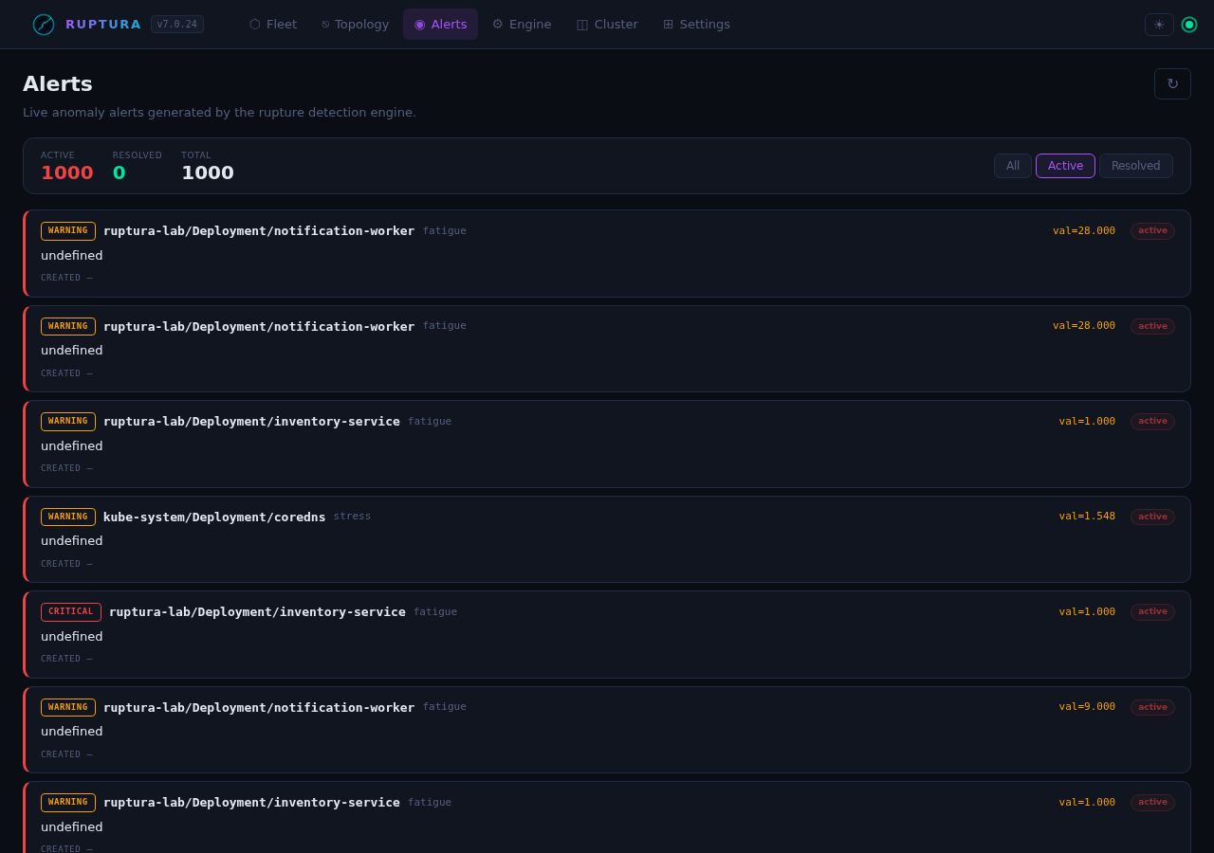Viewport: 1214px width, 853px height.
Task: Click val=1.000 on the CRITICAL alert
Action: (x=1087, y=612)
